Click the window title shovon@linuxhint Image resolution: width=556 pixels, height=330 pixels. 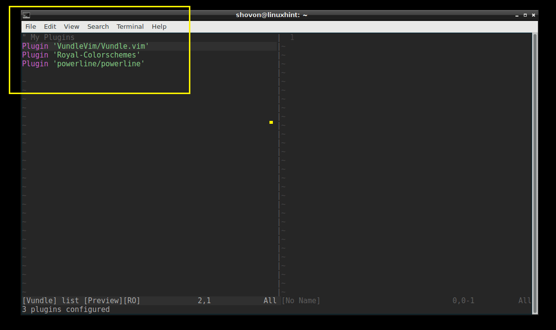[x=271, y=15]
